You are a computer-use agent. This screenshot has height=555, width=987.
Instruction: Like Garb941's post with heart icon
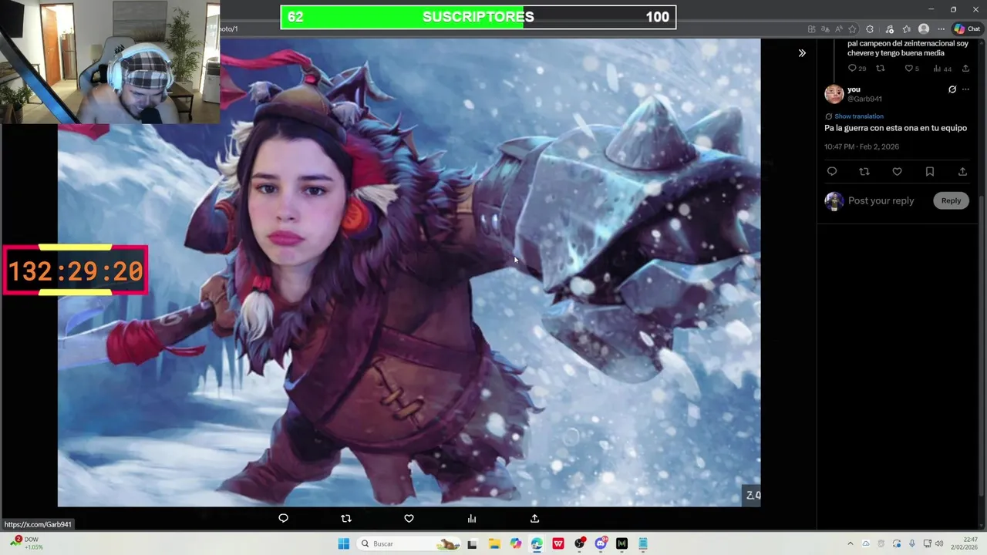(x=897, y=172)
